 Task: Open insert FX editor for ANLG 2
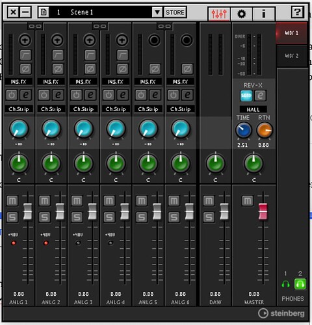pyautogui.click(x=58, y=95)
